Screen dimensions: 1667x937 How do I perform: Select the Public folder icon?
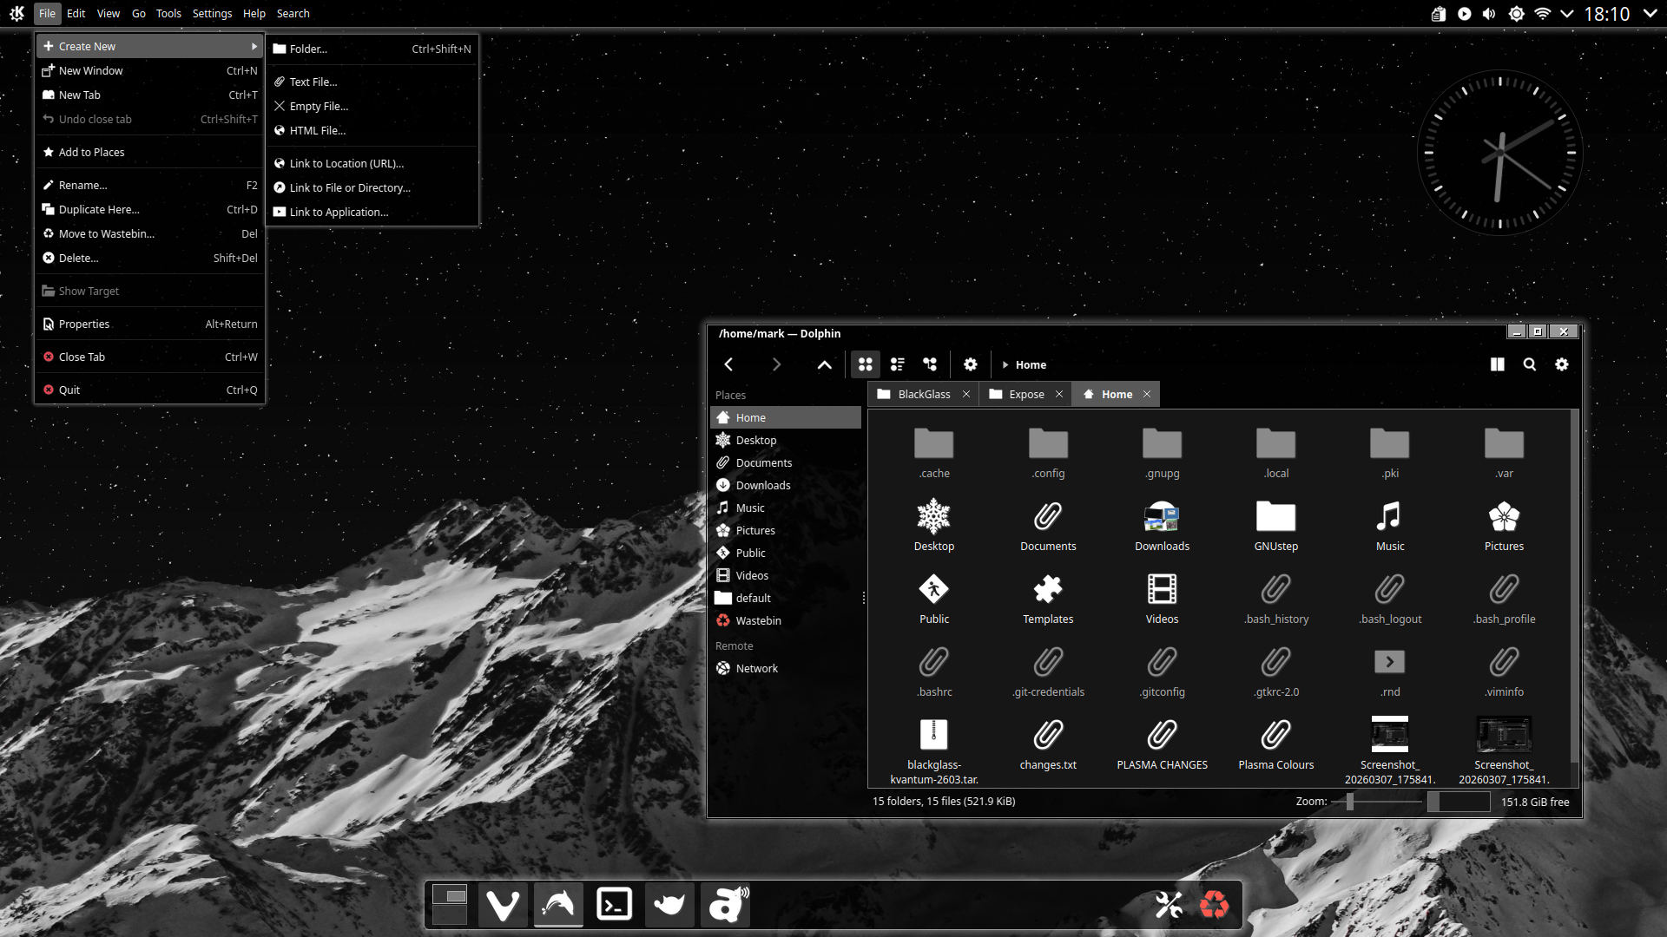[933, 590]
